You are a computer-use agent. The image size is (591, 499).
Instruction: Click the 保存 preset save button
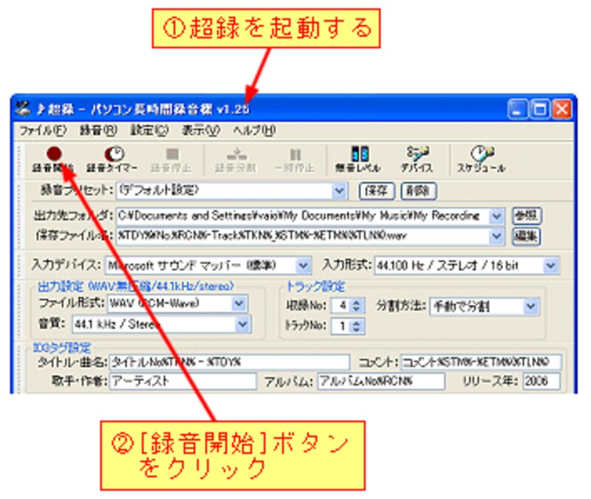(377, 191)
